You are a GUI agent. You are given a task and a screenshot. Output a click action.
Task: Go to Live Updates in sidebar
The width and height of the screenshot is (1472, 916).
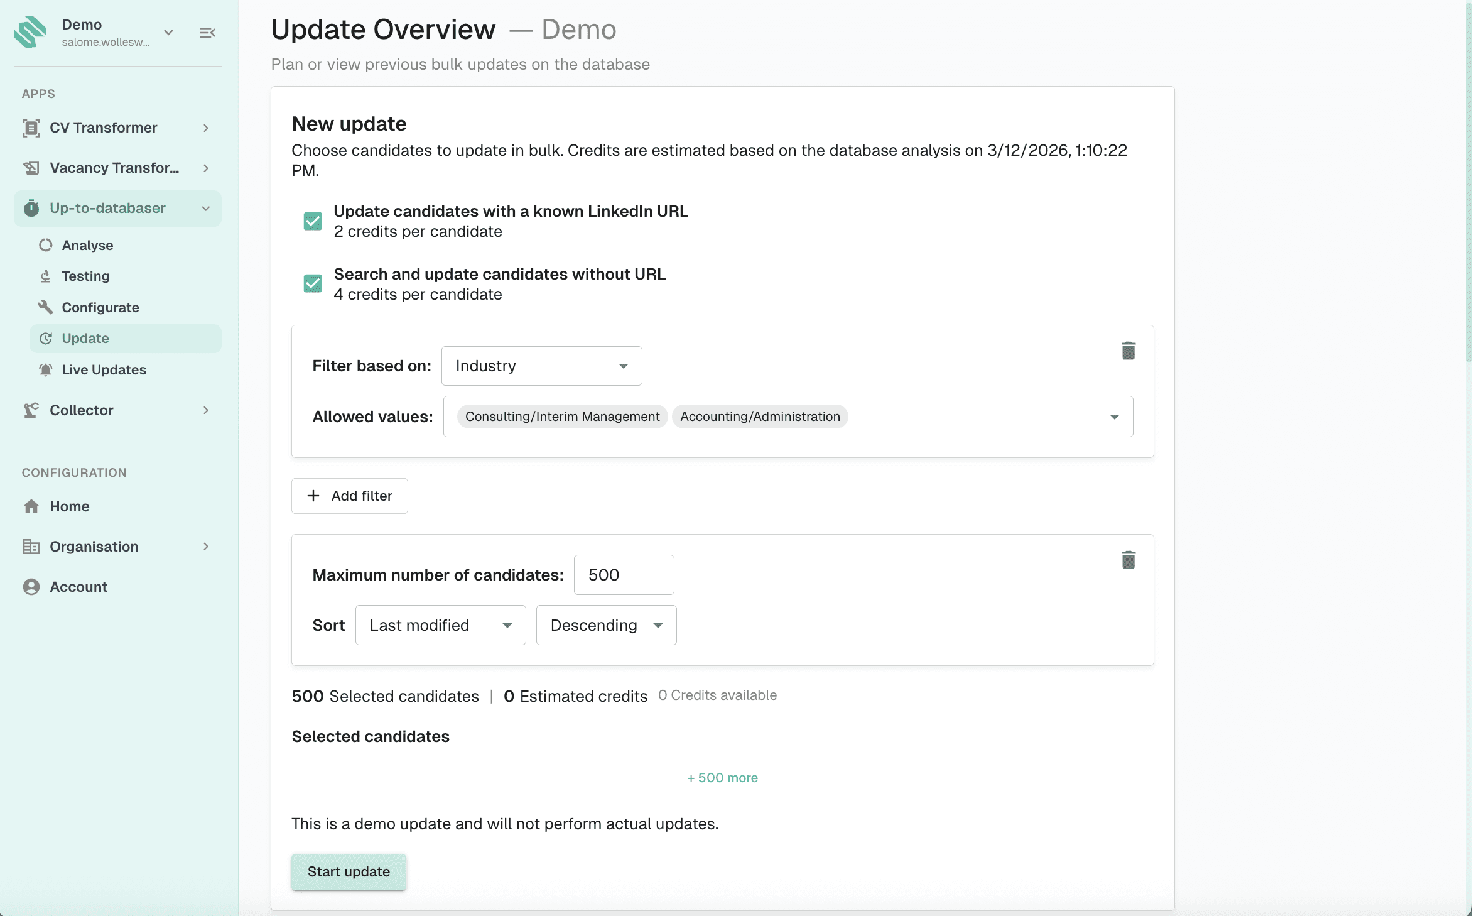[104, 369]
